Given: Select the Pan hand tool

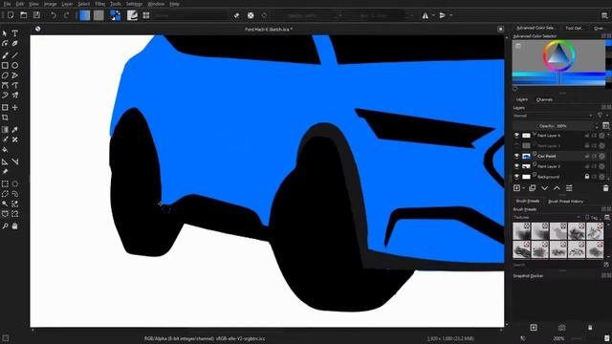Looking at the screenshot, I should 15,226.
